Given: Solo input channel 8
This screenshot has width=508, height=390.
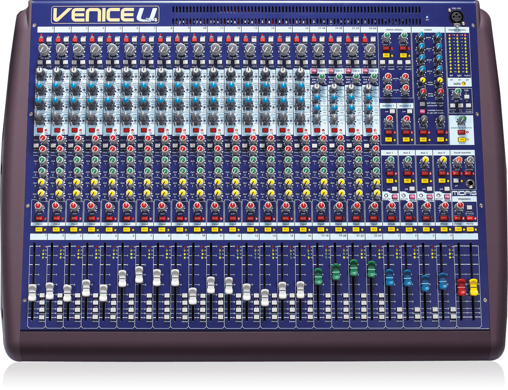Looking at the screenshot, I should coord(162,229).
